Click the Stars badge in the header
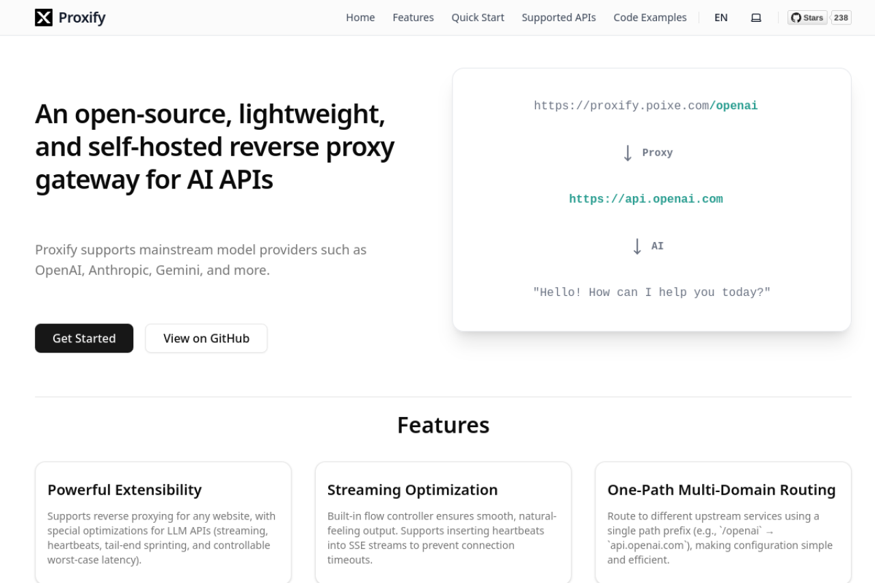This screenshot has width=875, height=583. [x=807, y=17]
